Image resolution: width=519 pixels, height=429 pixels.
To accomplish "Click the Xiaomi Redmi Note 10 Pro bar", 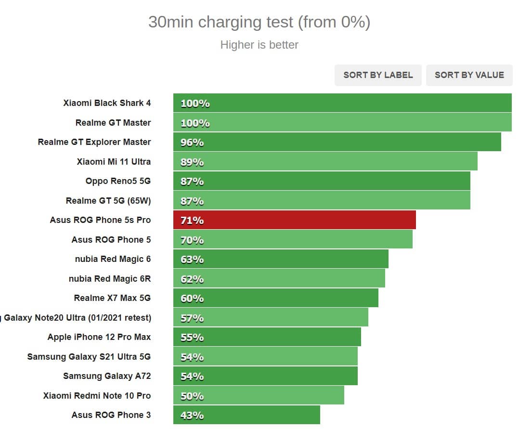I will (x=259, y=396).
